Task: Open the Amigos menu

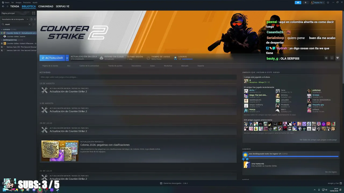Action: [x=18, y=2]
